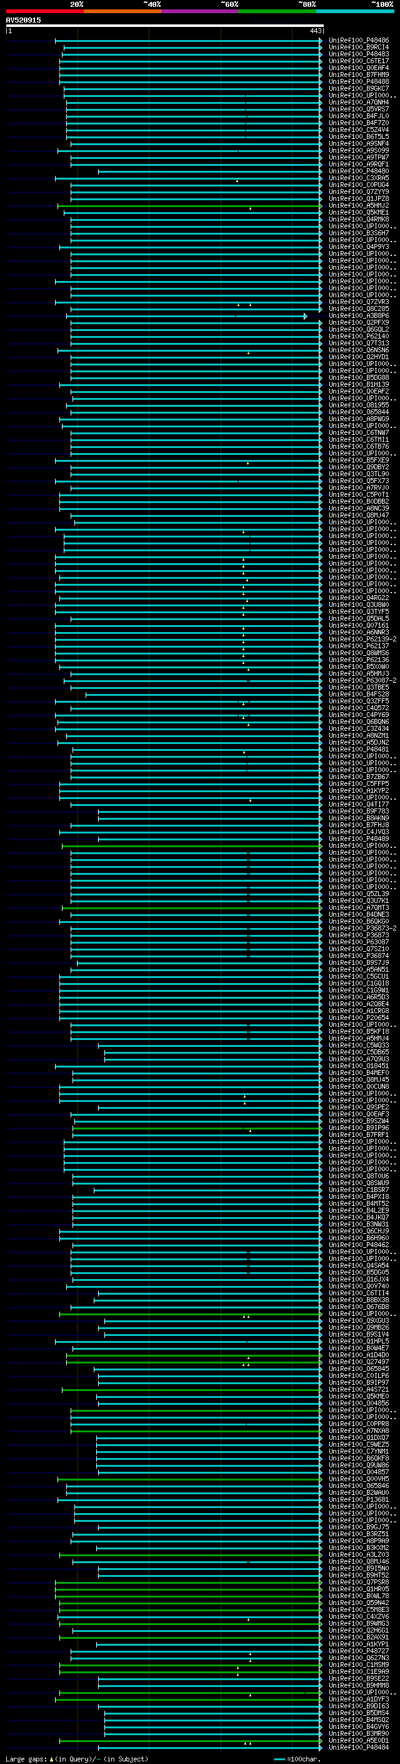Select hit label UniRef100_B4FJL0
Screen dimensions: 400x1764
pyautogui.click(x=359, y=116)
